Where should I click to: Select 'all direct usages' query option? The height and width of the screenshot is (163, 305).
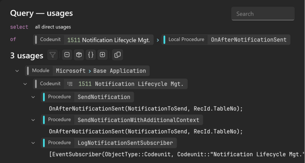(53, 27)
